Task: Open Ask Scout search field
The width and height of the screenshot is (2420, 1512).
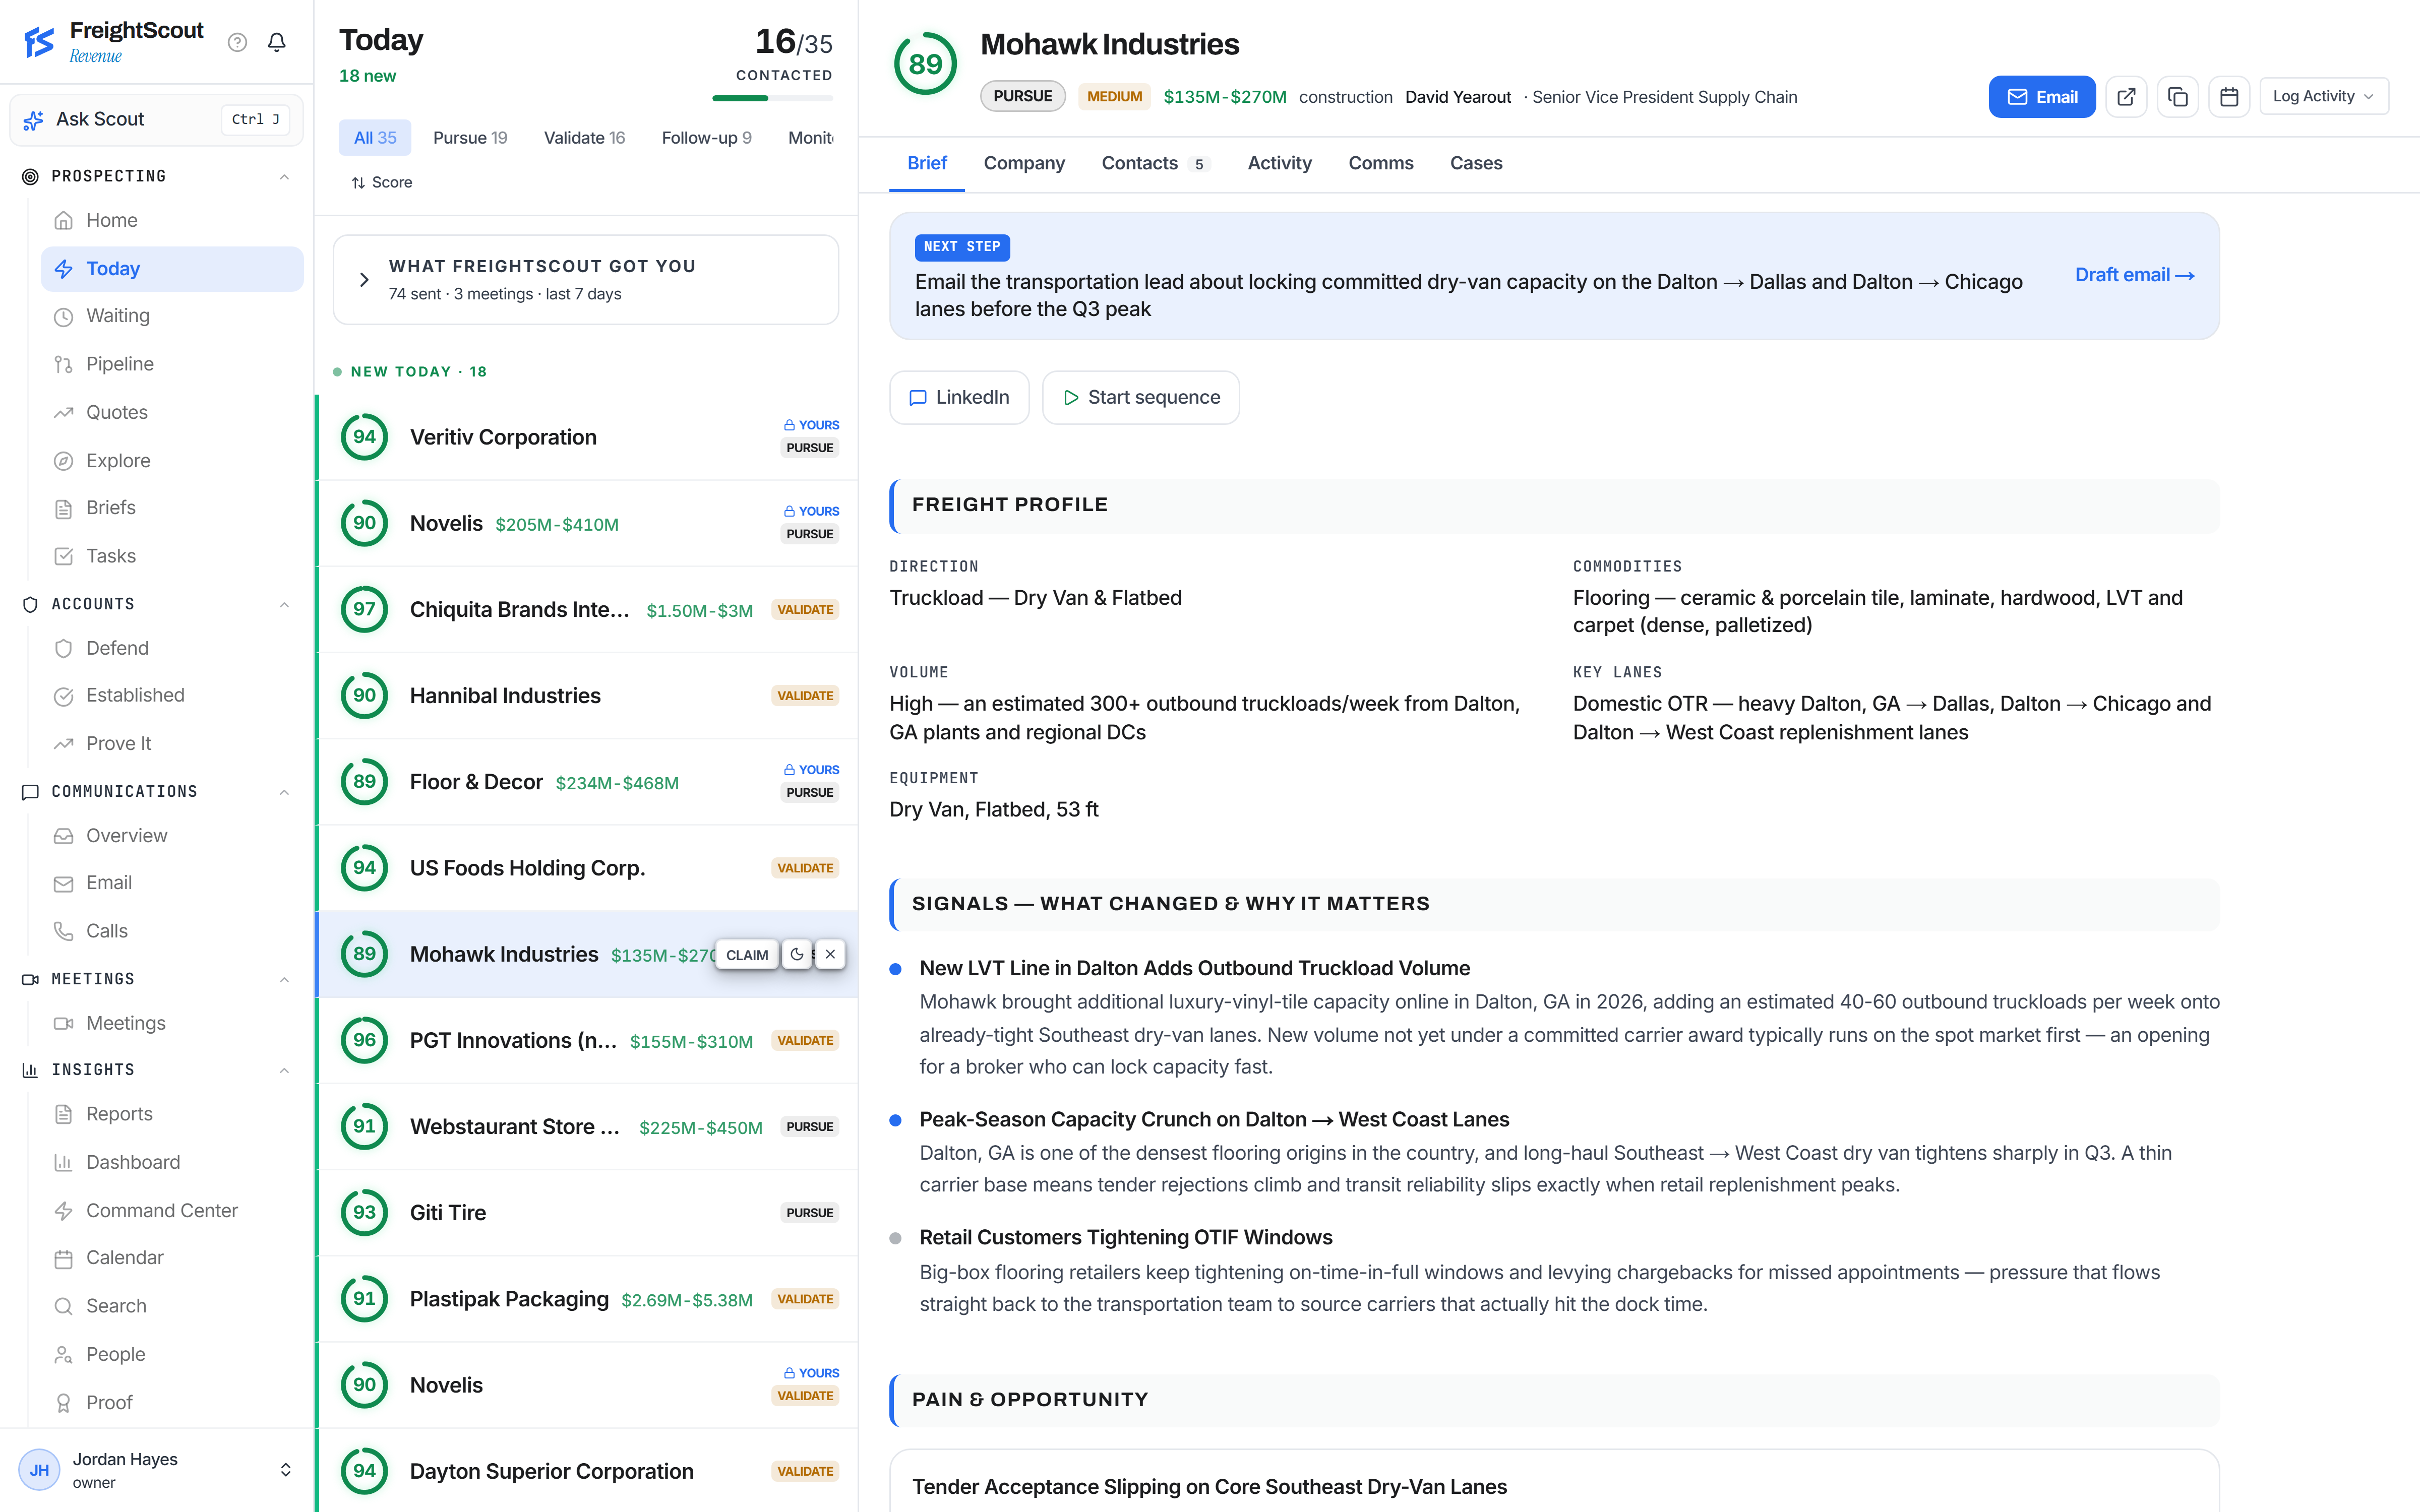Action: coord(157,120)
